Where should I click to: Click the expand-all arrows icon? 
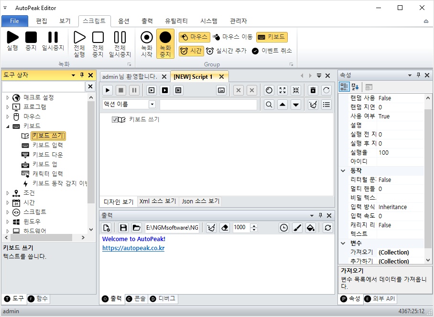282,90
